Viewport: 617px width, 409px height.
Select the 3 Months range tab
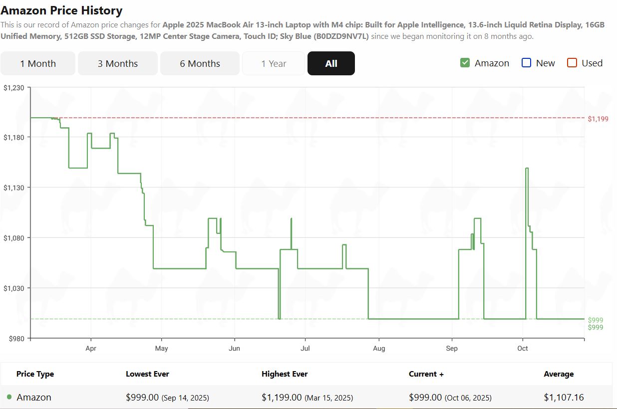118,63
